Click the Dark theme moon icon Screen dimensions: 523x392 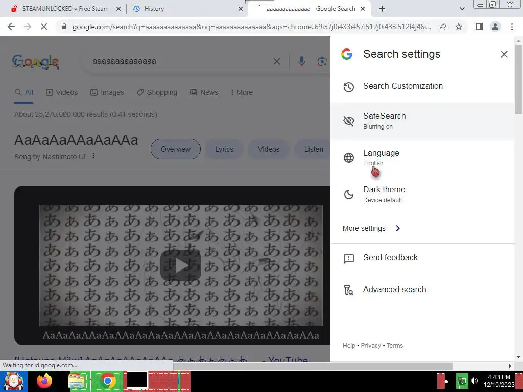click(x=348, y=194)
